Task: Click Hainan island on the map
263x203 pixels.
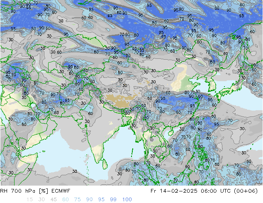Action: coord(171,133)
